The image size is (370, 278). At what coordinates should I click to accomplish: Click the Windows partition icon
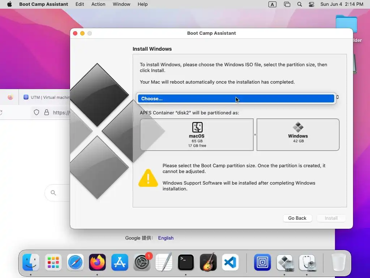(x=298, y=127)
